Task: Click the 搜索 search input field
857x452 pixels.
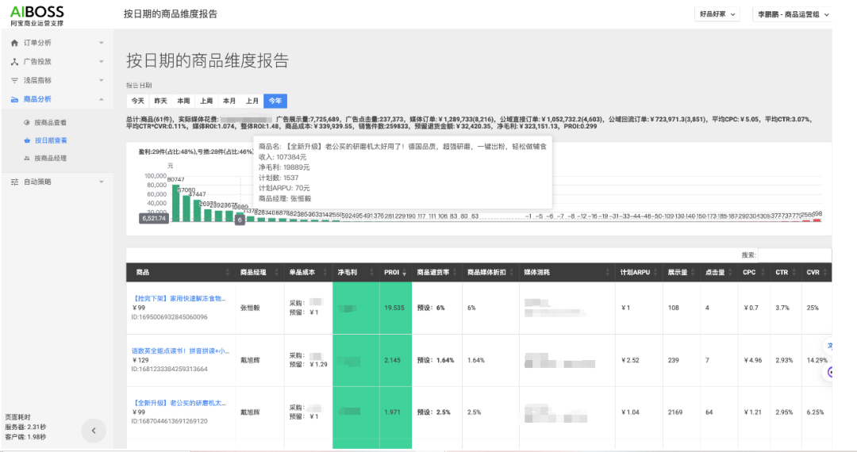Action: coord(794,255)
